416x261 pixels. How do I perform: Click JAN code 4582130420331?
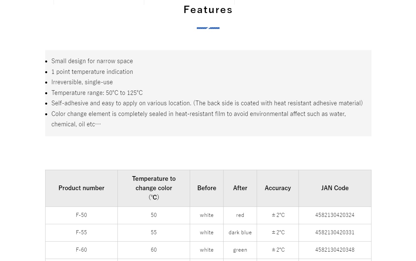tap(335, 233)
